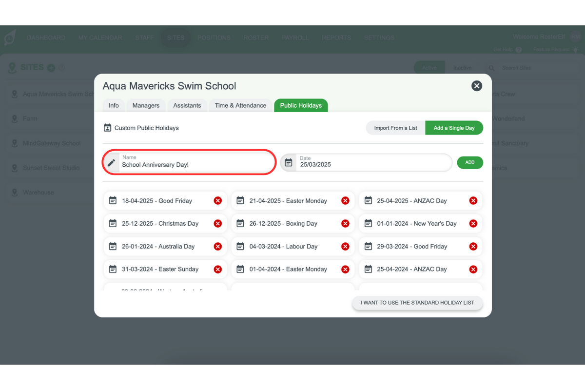Screen dimensions: 585x390
Task: Click the calendar icon beside ANZAC Day 2025
Action: (368, 200)
